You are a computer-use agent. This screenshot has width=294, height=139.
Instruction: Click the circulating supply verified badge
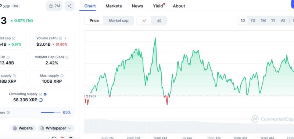(45, 94)
